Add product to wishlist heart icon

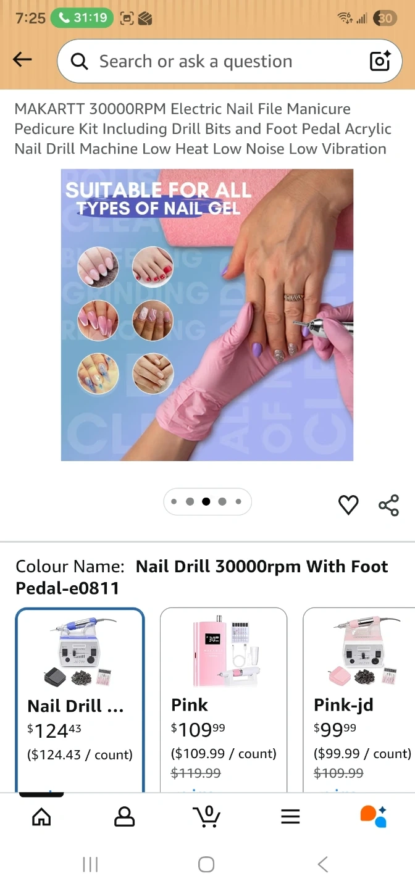(348, 505)
